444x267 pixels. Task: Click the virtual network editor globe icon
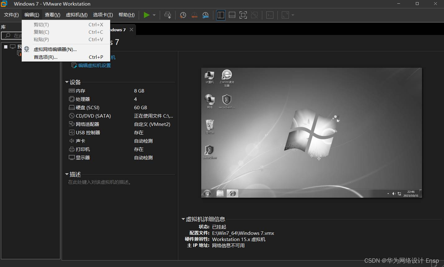(27, 49)
